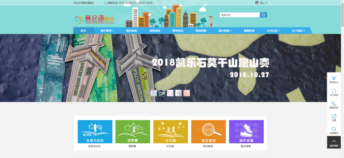Click the 分享 share icon in sidebar
This screenshot has width=344, height=158.
pyautogui.click(x=334, y=117)
